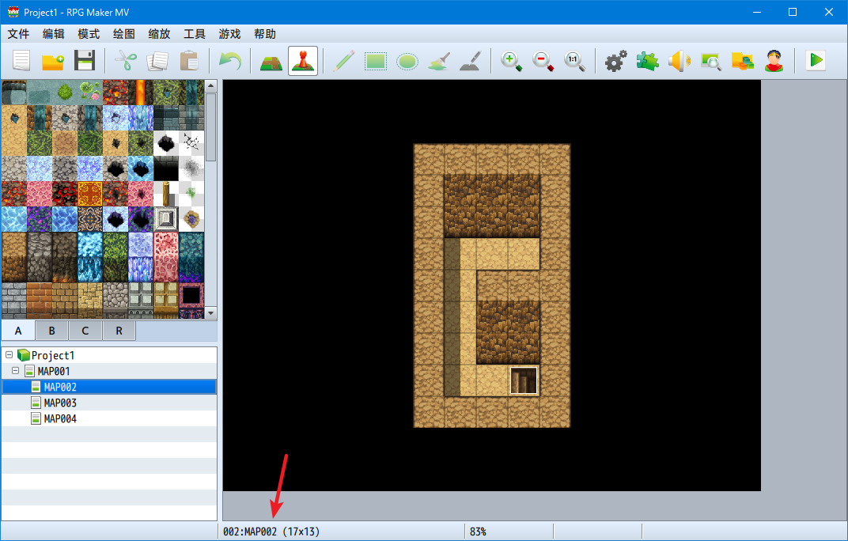Screen dimensions: 848x541
Task: Select the Pencil drawing tool
Action: 343,60
